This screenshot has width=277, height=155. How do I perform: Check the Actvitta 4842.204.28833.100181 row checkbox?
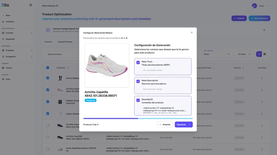(48, 137)
